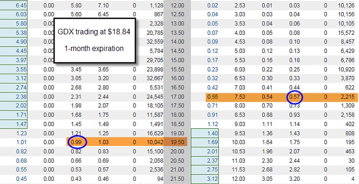Screen dimensions: 359x184
Task: Click call ask 0.46 in 21.50 row
Action: 103,179
